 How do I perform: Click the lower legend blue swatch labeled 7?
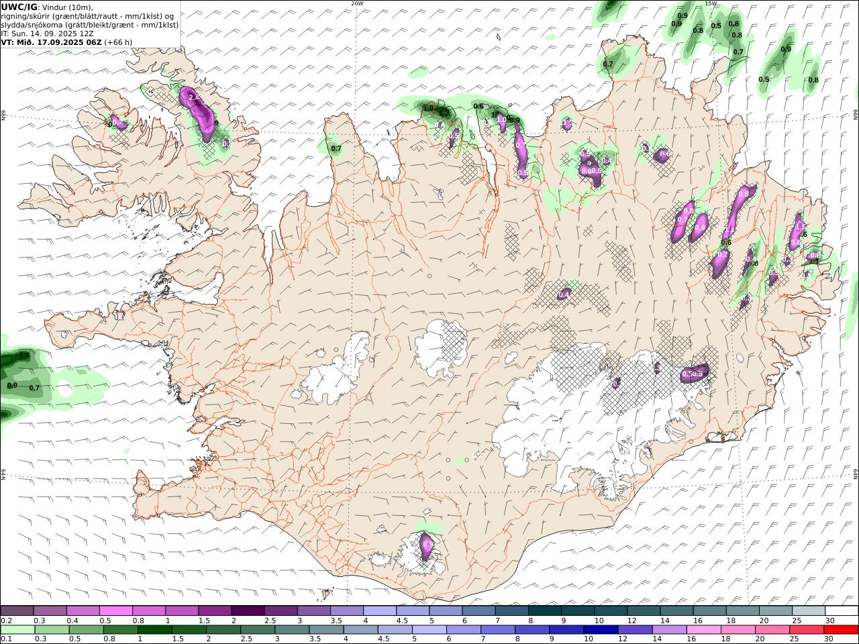click(x=498, y=630)
